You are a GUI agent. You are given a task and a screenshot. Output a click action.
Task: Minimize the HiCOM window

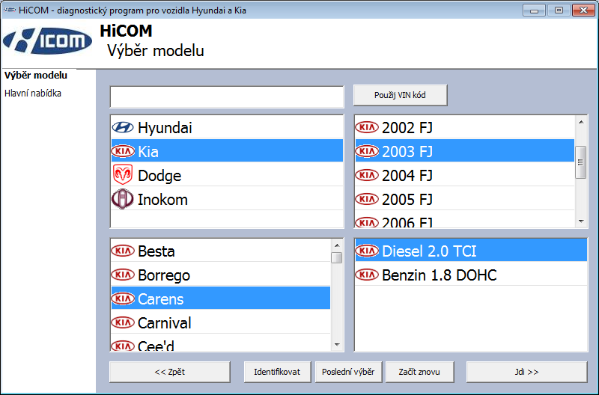534,10
